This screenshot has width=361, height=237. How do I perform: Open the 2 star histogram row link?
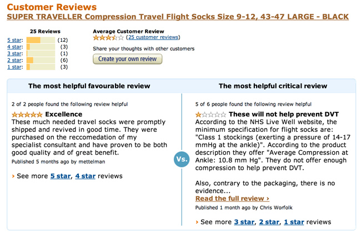tap(14, 60)
